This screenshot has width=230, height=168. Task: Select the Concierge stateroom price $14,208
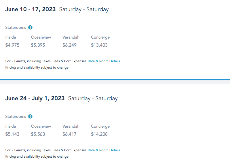tap(99, 134)
